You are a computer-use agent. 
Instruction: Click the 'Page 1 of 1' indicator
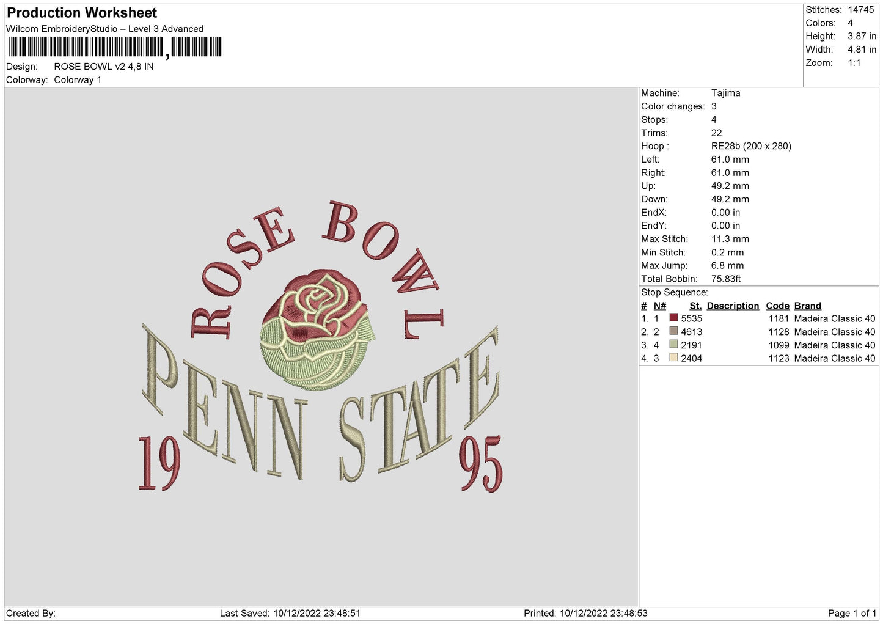click(x=852, y=613)
